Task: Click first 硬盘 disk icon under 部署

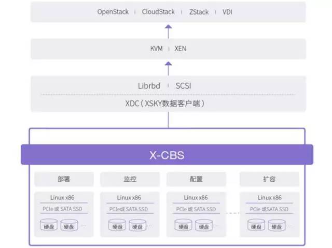Action: [50, 226]
